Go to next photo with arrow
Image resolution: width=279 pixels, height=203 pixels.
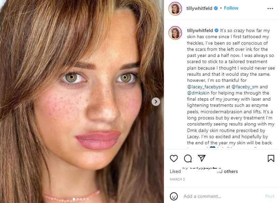pos(156,102)
